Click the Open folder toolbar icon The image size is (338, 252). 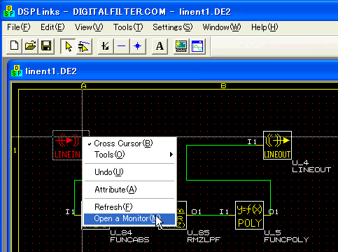[x=31, y=46]
